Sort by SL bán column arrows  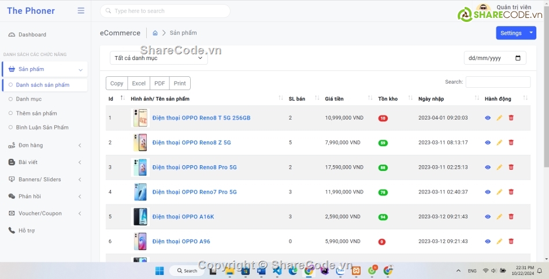[x=317, y=98]
